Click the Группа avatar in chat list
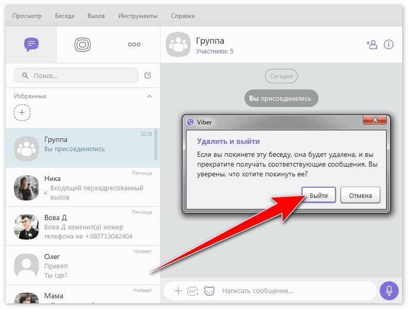The height and width of the screenshot is (309, 408). click(26, 149)
